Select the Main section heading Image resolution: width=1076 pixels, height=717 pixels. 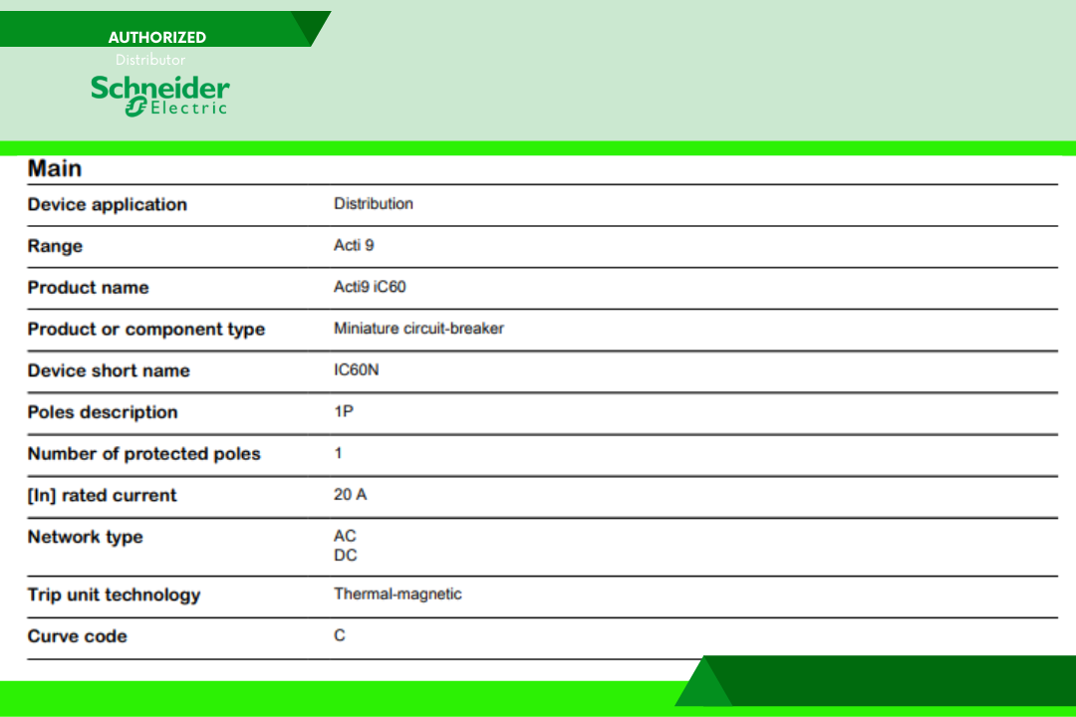54,168
